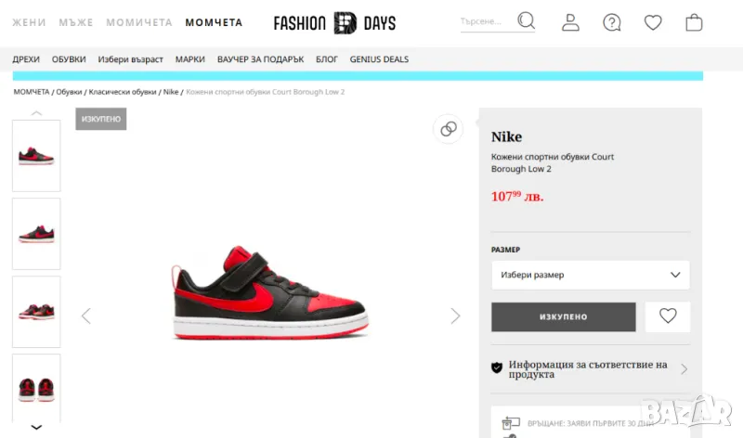Add product to favorites with heart button

tap(668, 316)
